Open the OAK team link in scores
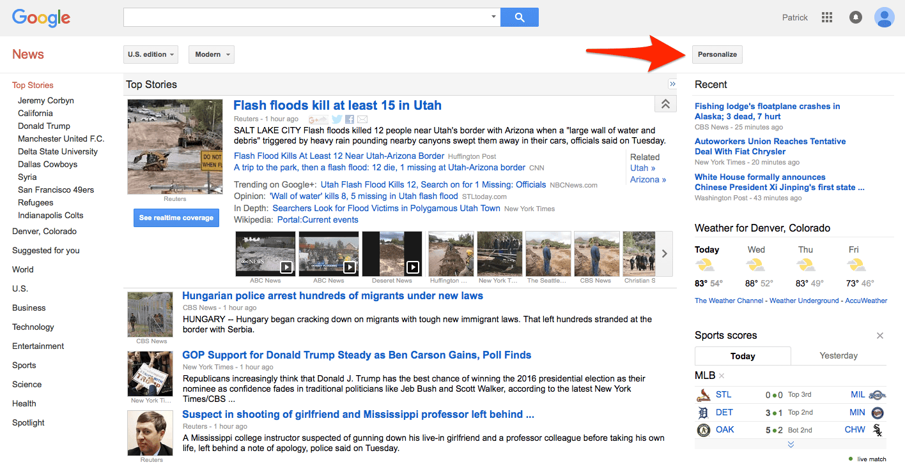Screen dimensions: 905x467 (725, 430)
